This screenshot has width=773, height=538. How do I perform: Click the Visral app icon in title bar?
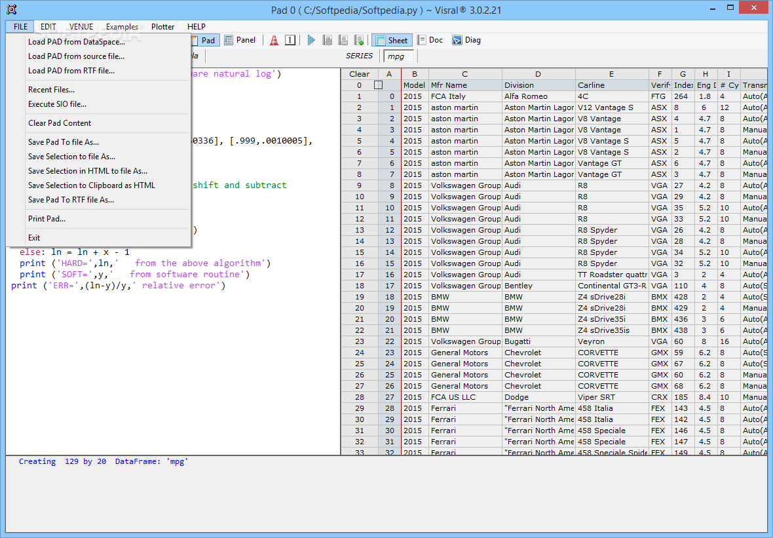pyautogui.click(x=12, y=9)
